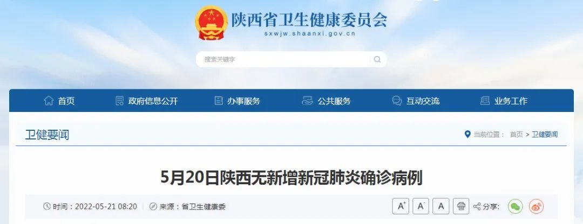Open the 政府信息公开 menu item
The width and height of the screenshot is (583, 224).
[146, 101]
